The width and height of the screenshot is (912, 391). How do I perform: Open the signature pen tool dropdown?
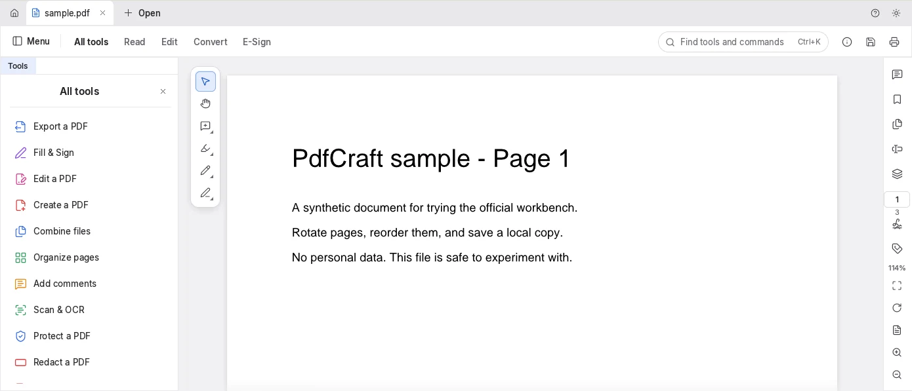coord(205,193)
